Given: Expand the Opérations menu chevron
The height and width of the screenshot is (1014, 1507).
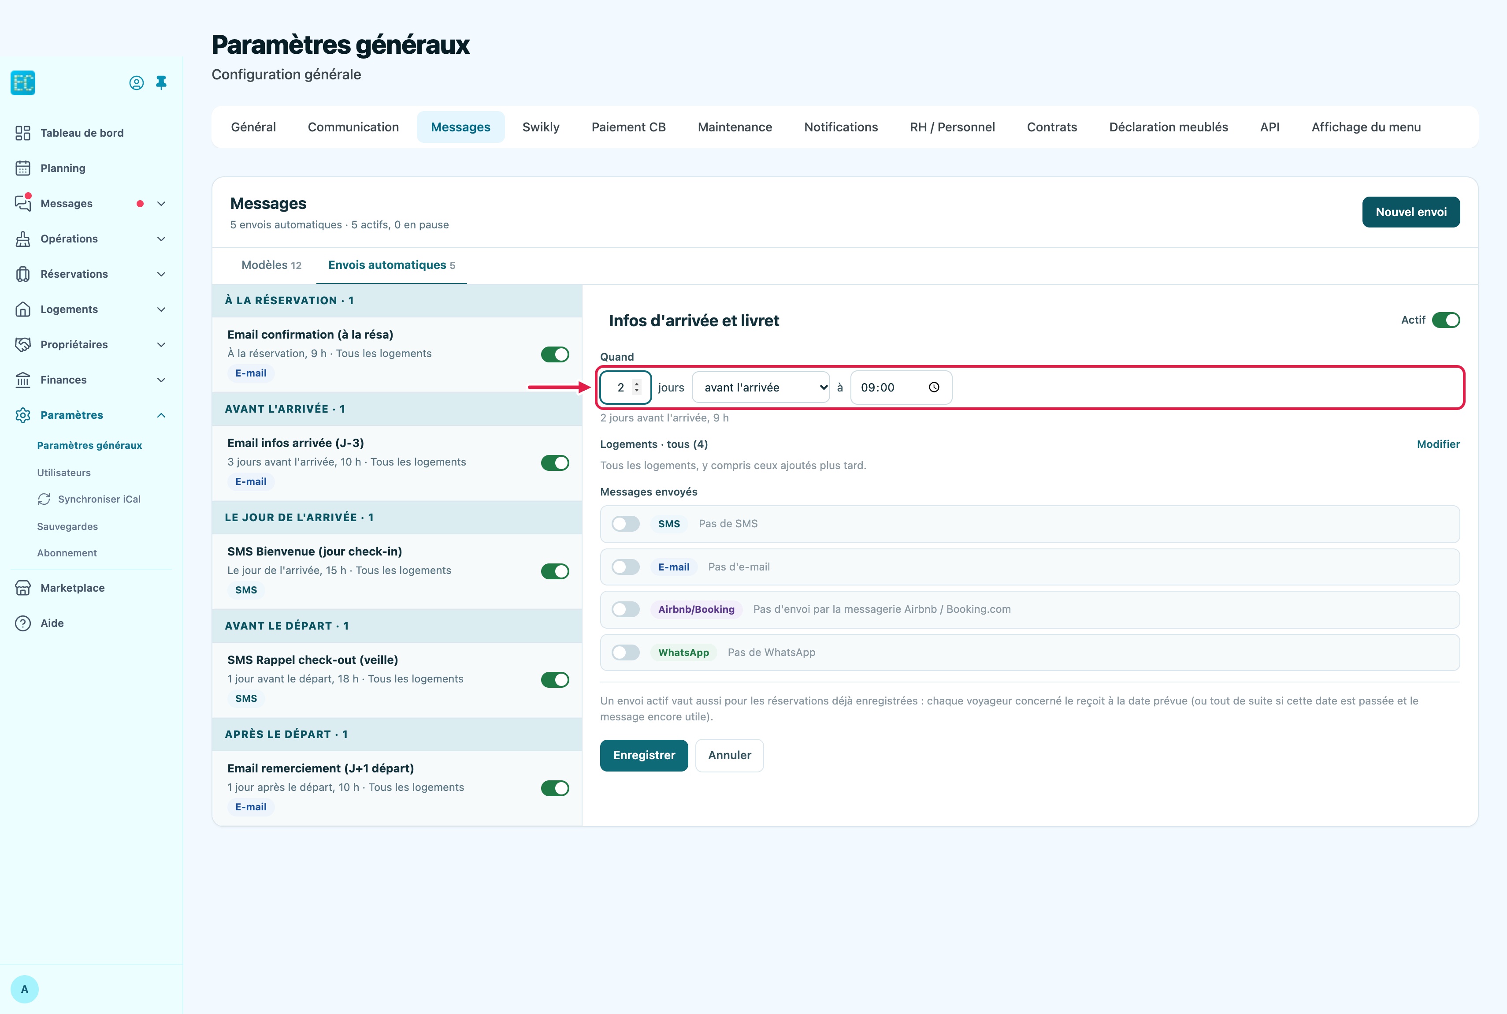Looking at the screenshot, I should (162, 239).
